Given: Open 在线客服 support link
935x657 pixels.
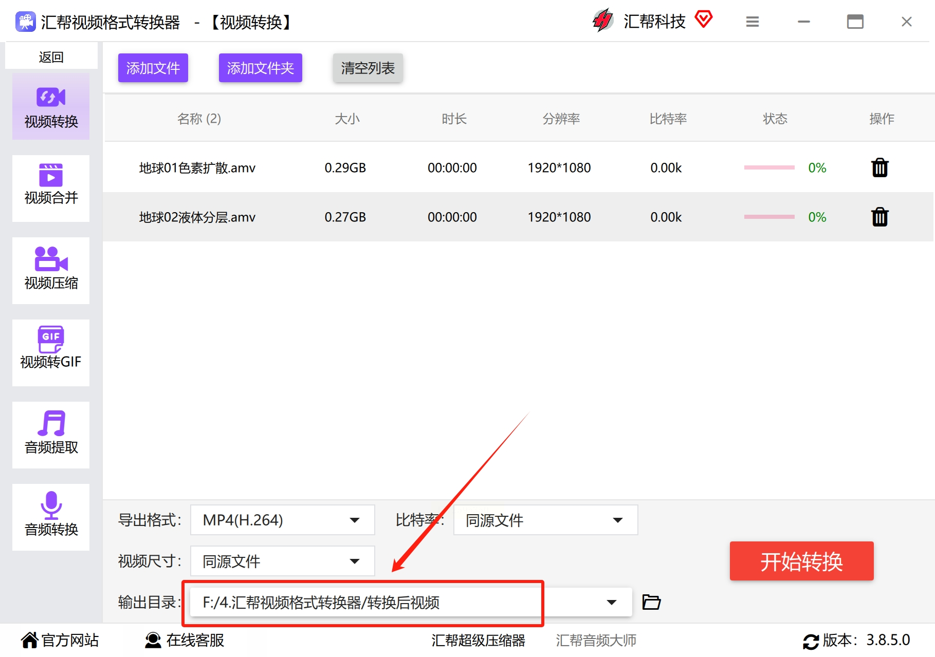Looking at the screenshot, I should pyautogui.click(x=185, y=640).
